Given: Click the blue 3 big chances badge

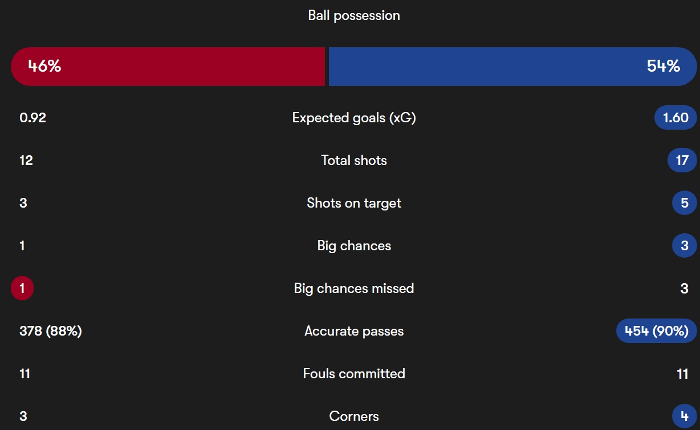Looking at the screenshot, I should [685, 246].
